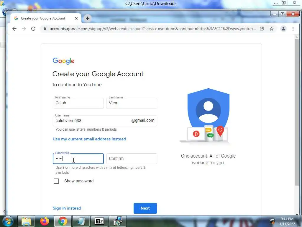The image size is (302, 227).
Task: Launch Firefox from the taskbar
Action: pyautogui.click(x=45, y=221)
